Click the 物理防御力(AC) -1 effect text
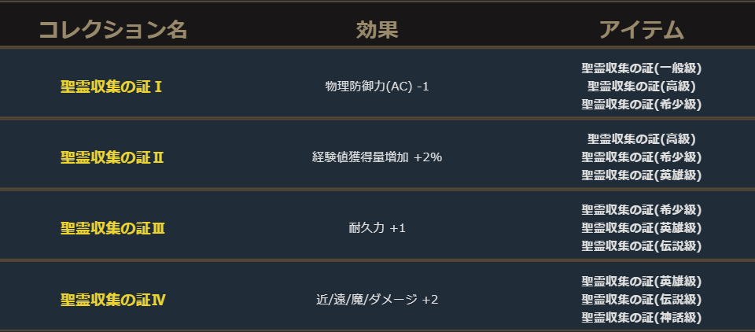755x332 pixels. point(377,86)
